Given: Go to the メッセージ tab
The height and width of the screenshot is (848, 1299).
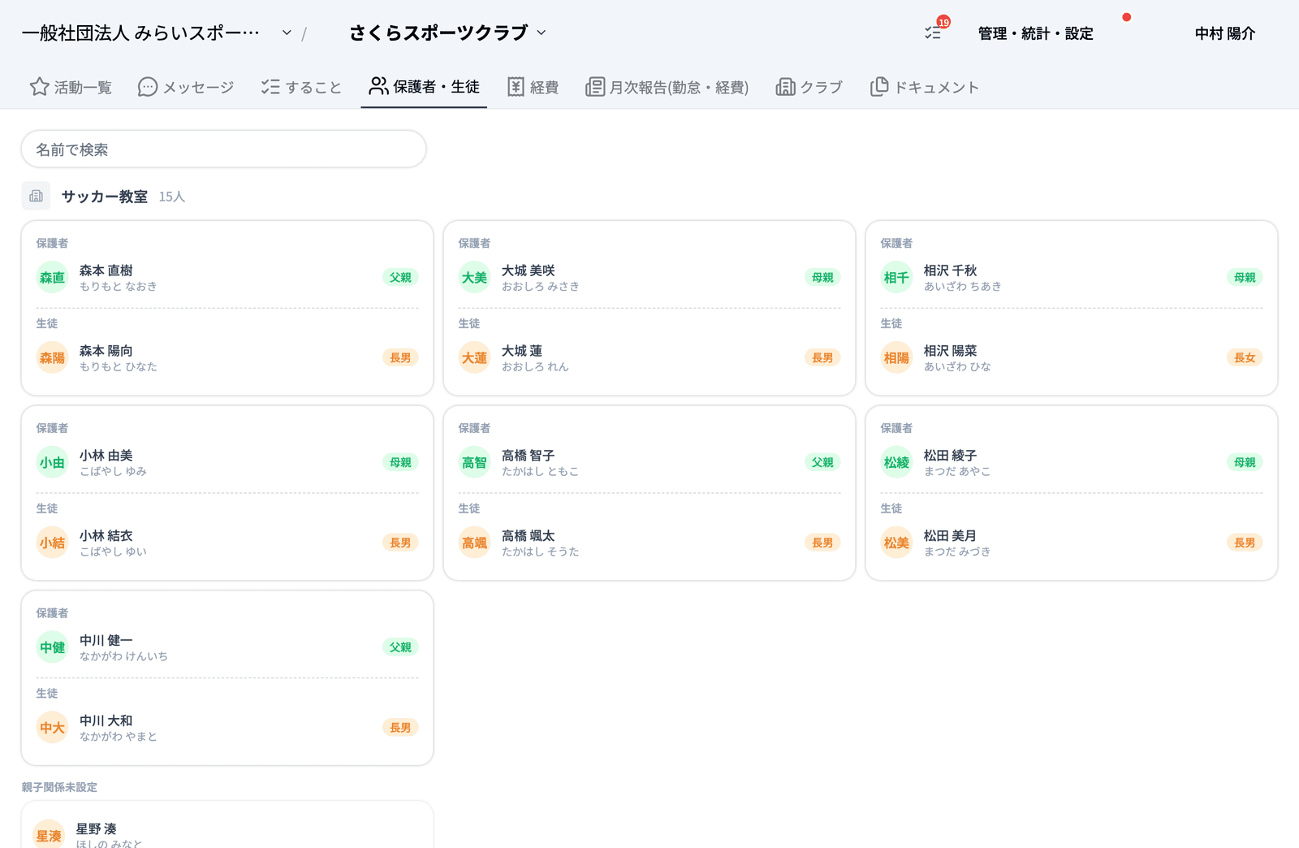Looking at the screenshot, I should point(186,87).
